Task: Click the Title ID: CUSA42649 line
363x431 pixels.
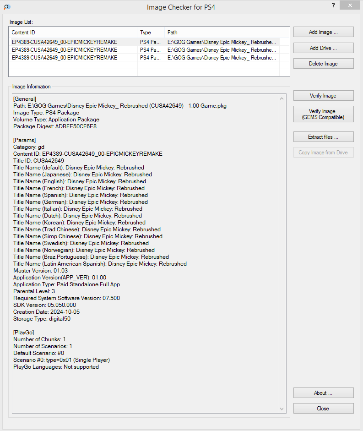Action: pyautogui.click(x=39, y=160)
